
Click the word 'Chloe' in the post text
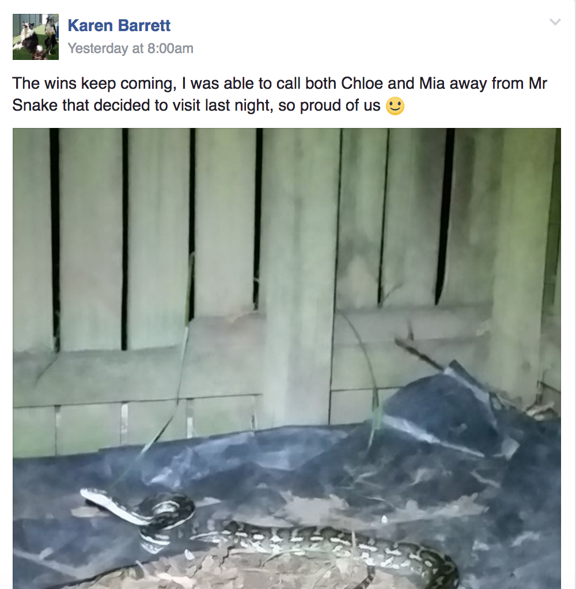(362, 84)
